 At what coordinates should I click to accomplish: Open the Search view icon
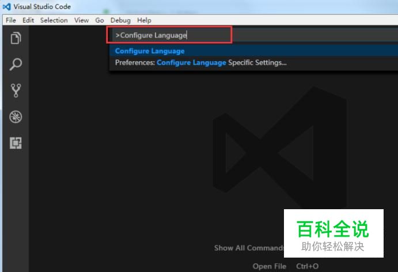(x=16, y=64)
